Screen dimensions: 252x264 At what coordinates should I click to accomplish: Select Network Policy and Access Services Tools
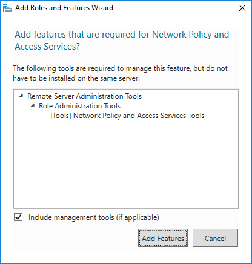click(127, 116)
